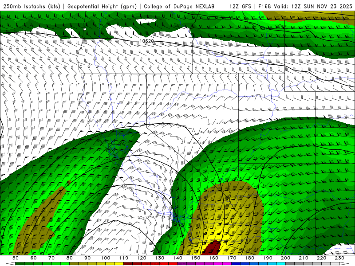Select the 180 value on the color scale
This screenshot has height=266, width=355.
pos(249,258)
